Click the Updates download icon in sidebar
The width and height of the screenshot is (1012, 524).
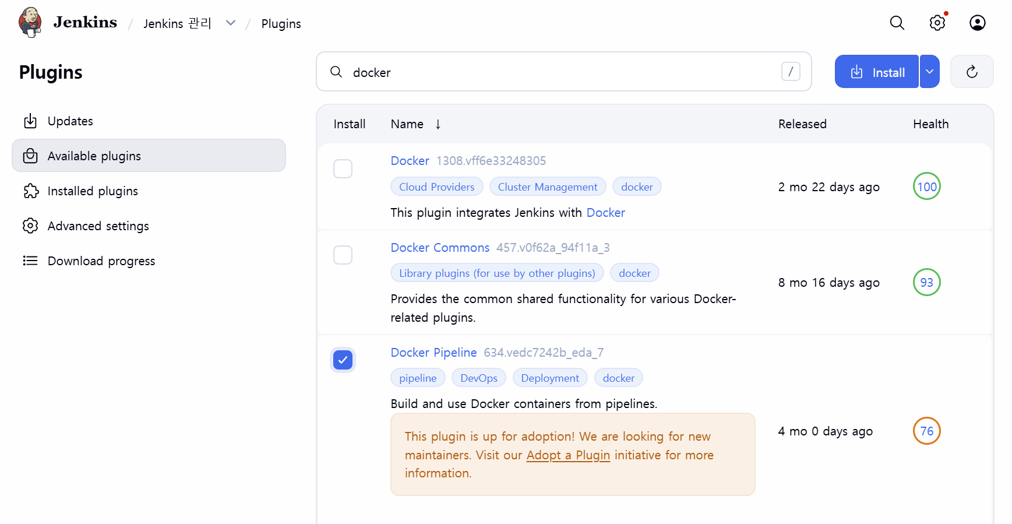pos(30,121)
